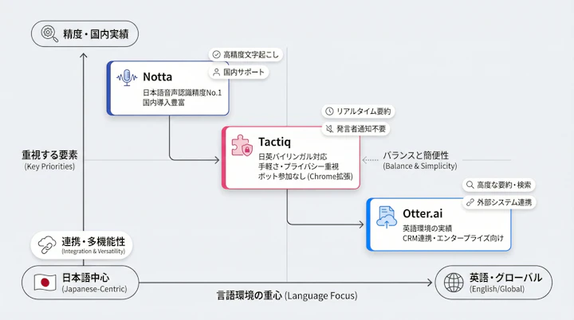574x320 pixels.
Task: Click the text CRM連携・エンタープライズ向け
Action: pos(453,238)
